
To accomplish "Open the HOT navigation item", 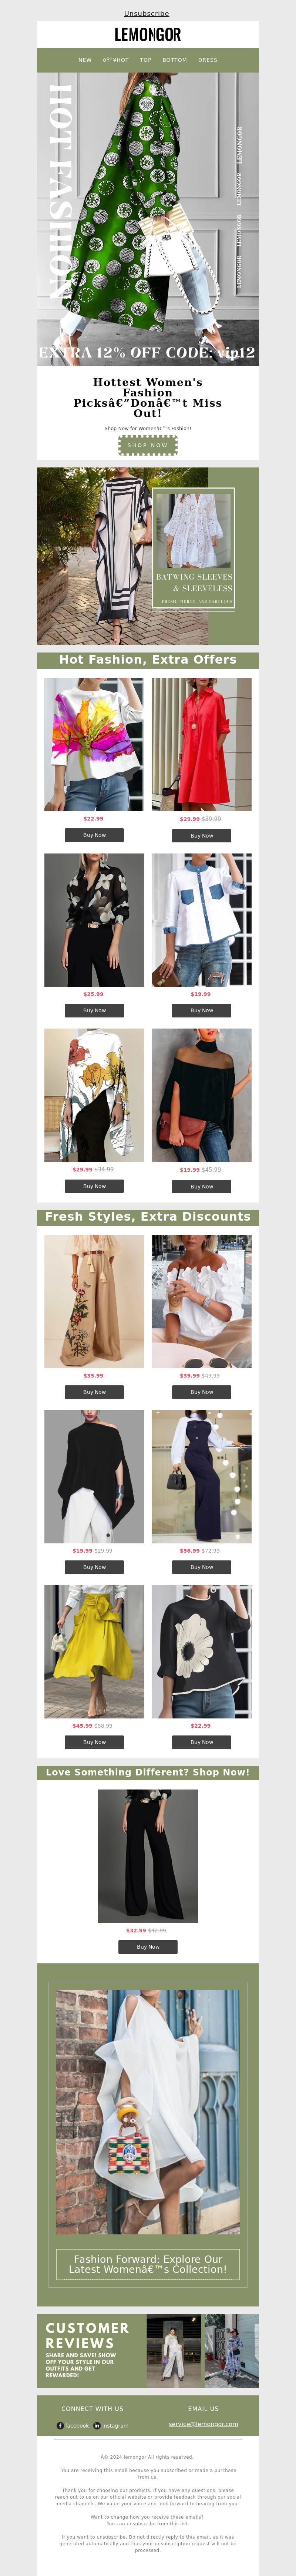I will 116,60.
